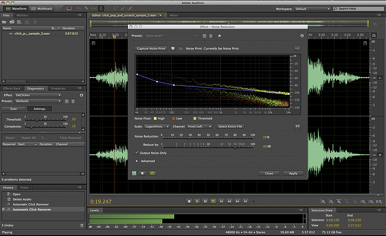The width and height of the screenshot is (386, 236).
Task: Open the Scale dropdown set to Logarithmic
Action: (x=157, y=126)
